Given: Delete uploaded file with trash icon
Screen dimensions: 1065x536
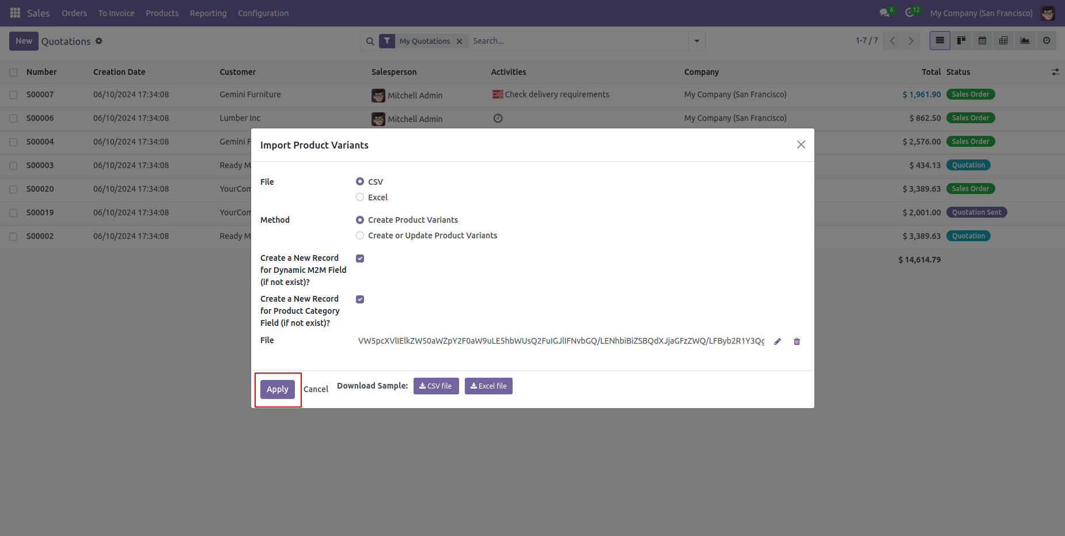Looking at the screenshot, I should click(x=797, y=341).
